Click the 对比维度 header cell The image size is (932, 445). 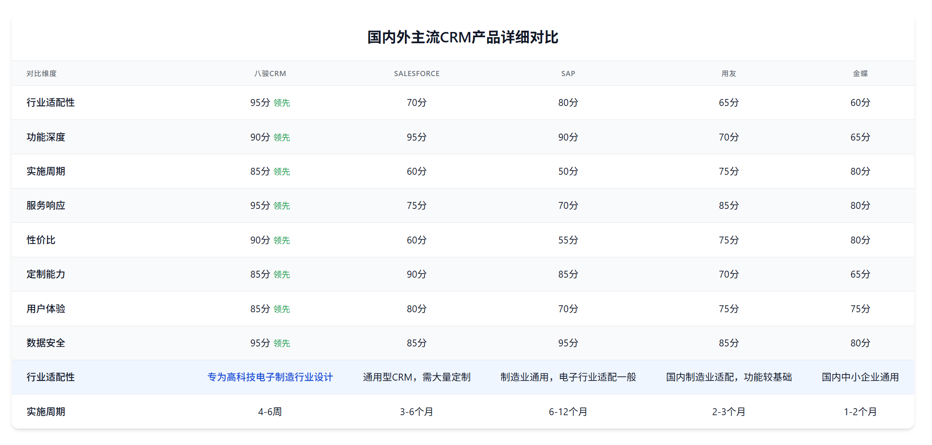click(x=42, y=74)
